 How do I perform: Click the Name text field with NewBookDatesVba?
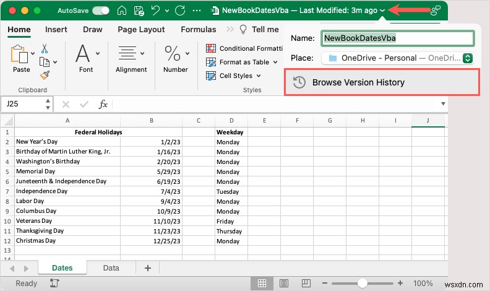(x=398, y=38)
